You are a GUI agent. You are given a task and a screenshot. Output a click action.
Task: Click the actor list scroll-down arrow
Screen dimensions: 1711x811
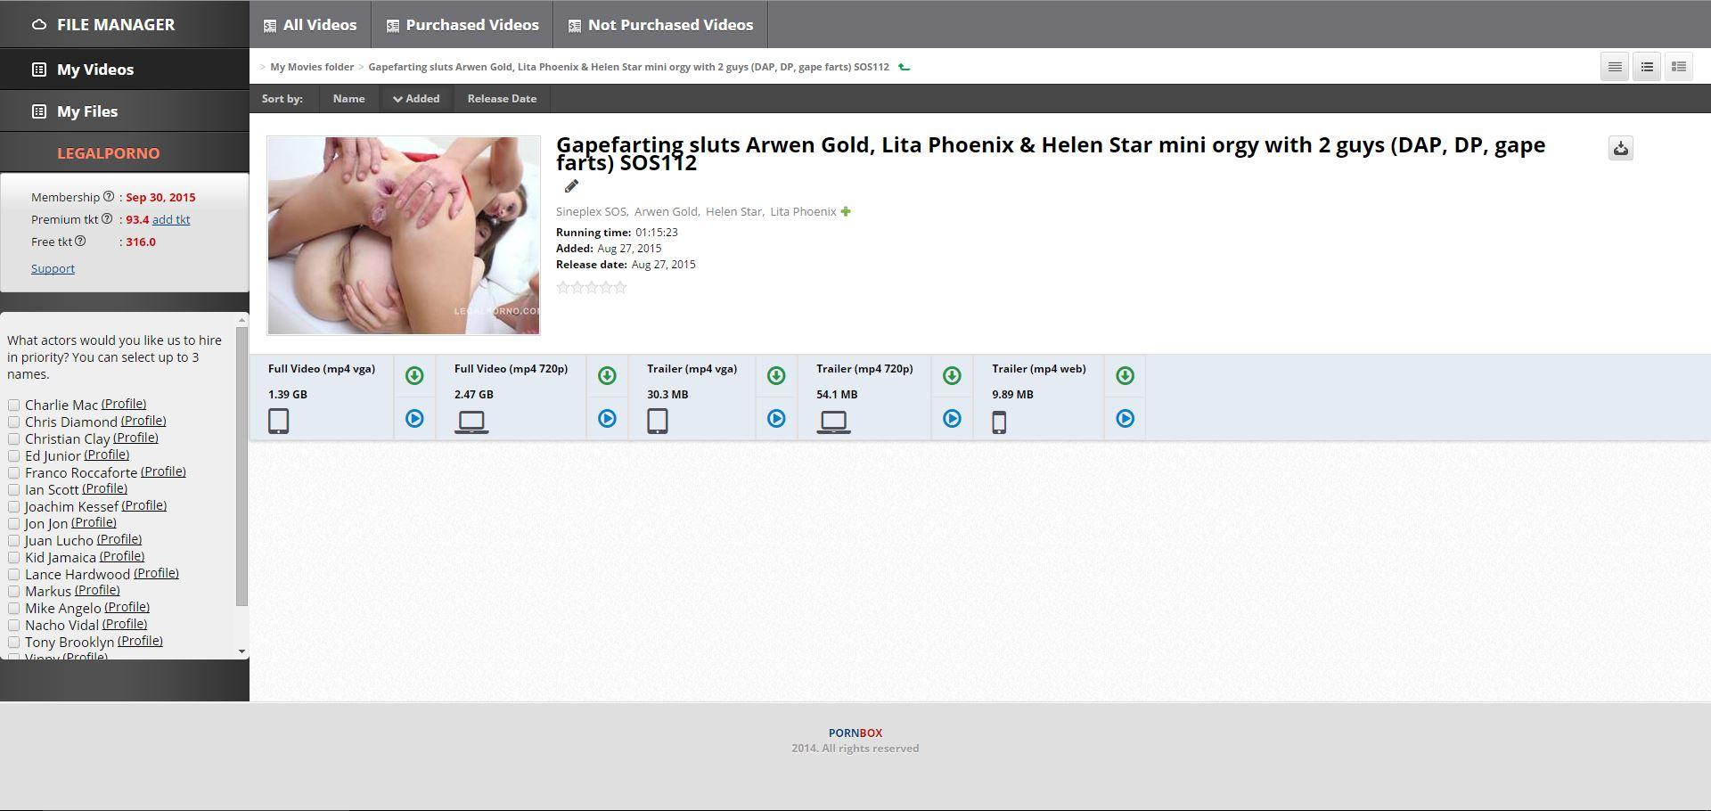pyautogui.click(x=242, y=651)
